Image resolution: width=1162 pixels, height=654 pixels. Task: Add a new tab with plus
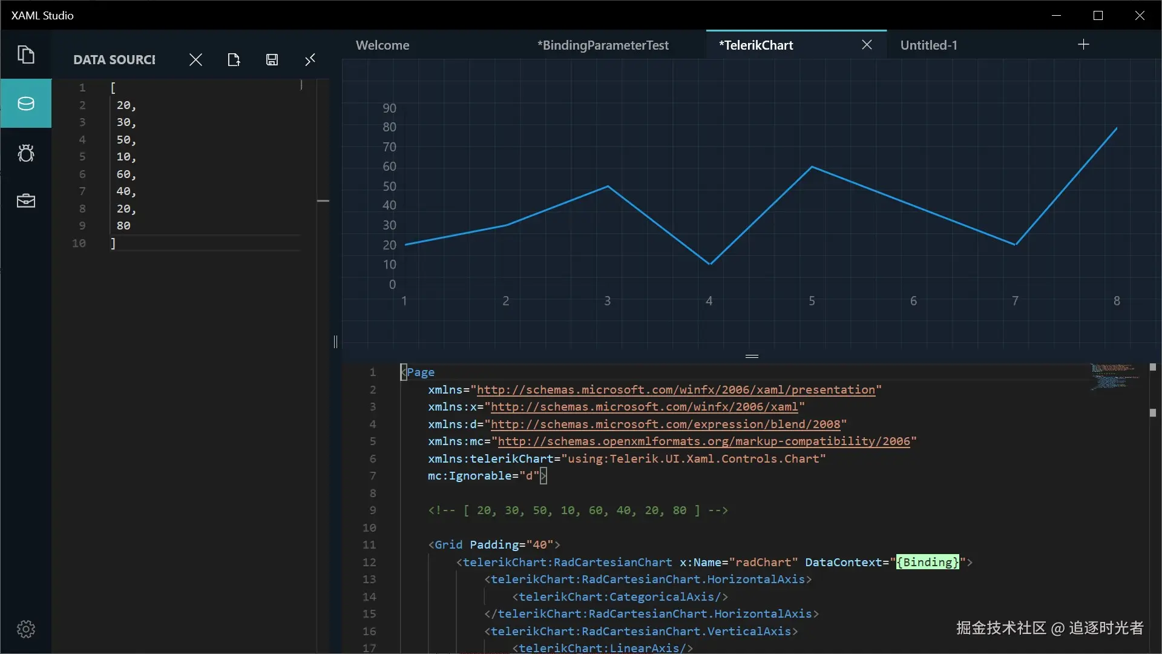(1083, 45)
